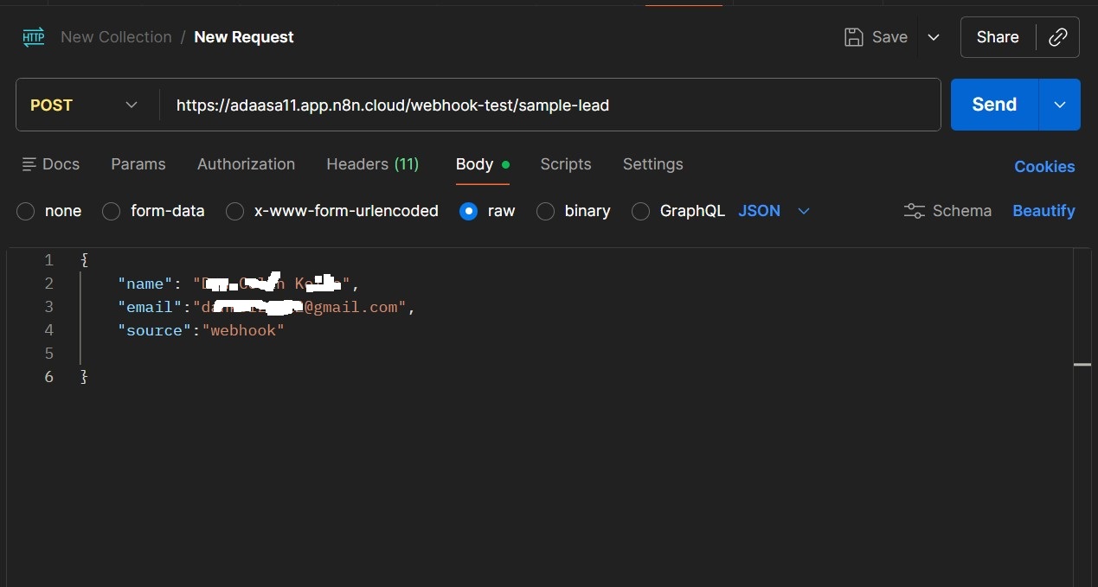Open the Headers (11) tab
Image resolution: width=1098 pixels, height=587 pixels.
point(372,164)
